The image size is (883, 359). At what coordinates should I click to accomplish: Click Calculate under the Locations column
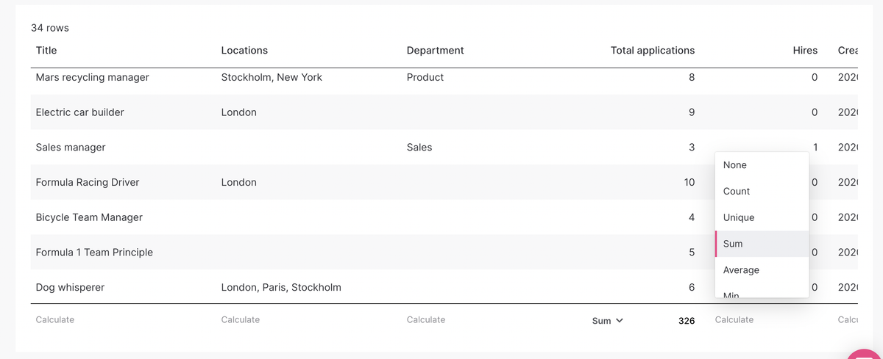click(241, 320)
